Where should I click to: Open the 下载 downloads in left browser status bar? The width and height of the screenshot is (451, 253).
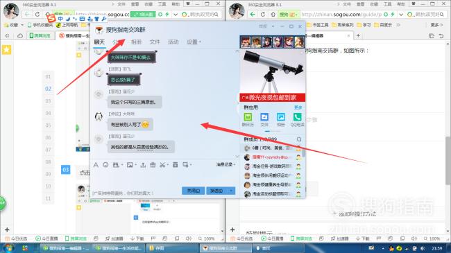tap(137, 238)
